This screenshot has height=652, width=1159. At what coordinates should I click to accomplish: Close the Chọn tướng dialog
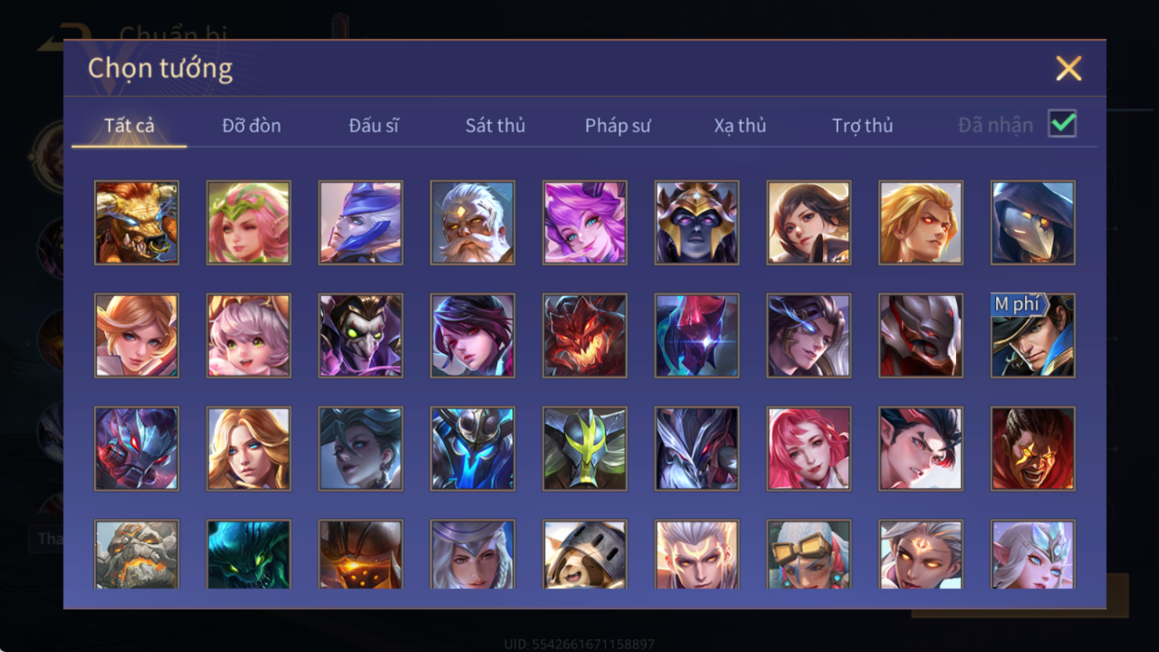1069,68
